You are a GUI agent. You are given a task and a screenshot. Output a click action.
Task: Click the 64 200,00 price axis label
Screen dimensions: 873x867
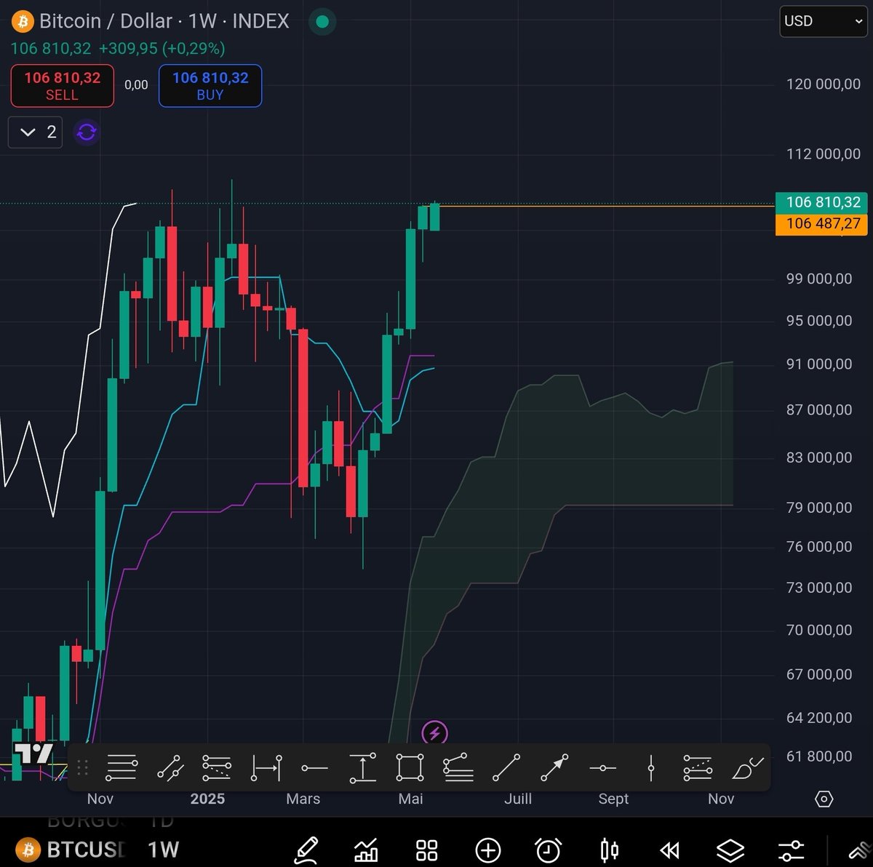pos(818,718)
